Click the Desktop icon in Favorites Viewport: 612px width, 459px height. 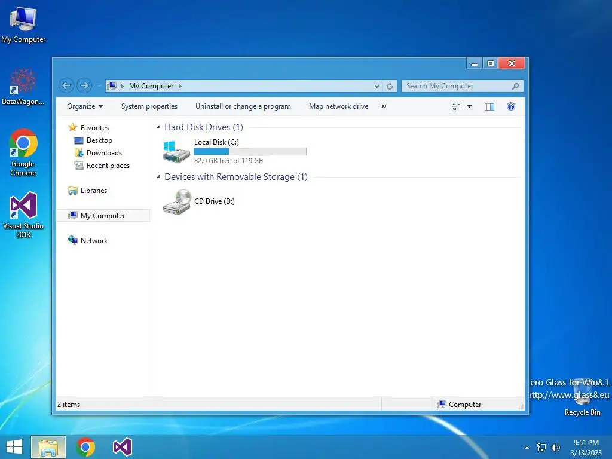79,140
